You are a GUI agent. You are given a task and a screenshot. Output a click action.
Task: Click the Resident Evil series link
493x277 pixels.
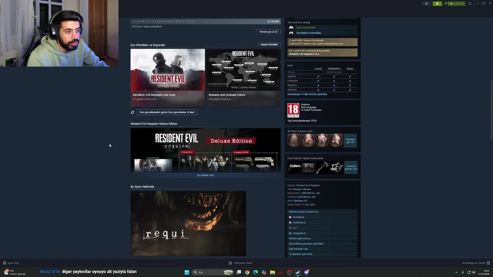(300, 201)
